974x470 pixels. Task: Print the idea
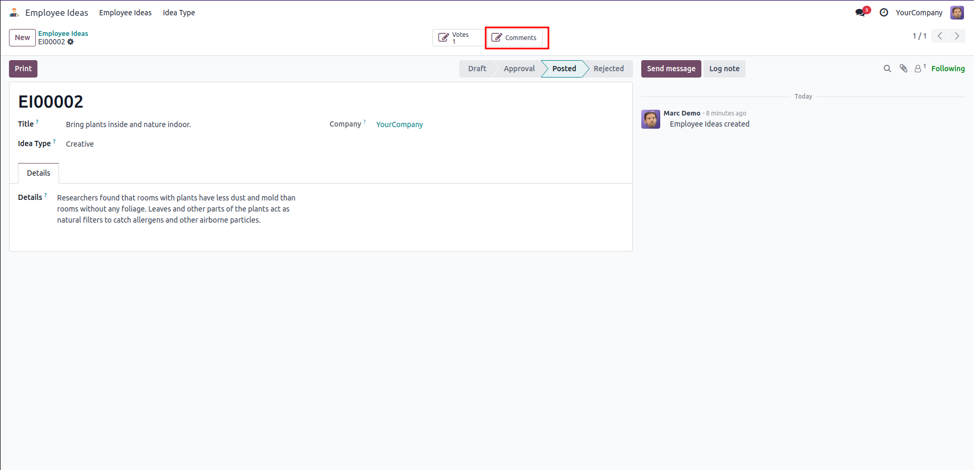pyautogui.click(x=23, y=69)
